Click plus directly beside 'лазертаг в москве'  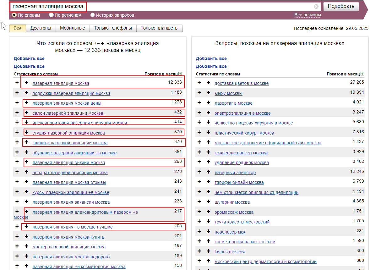point(208,102)
